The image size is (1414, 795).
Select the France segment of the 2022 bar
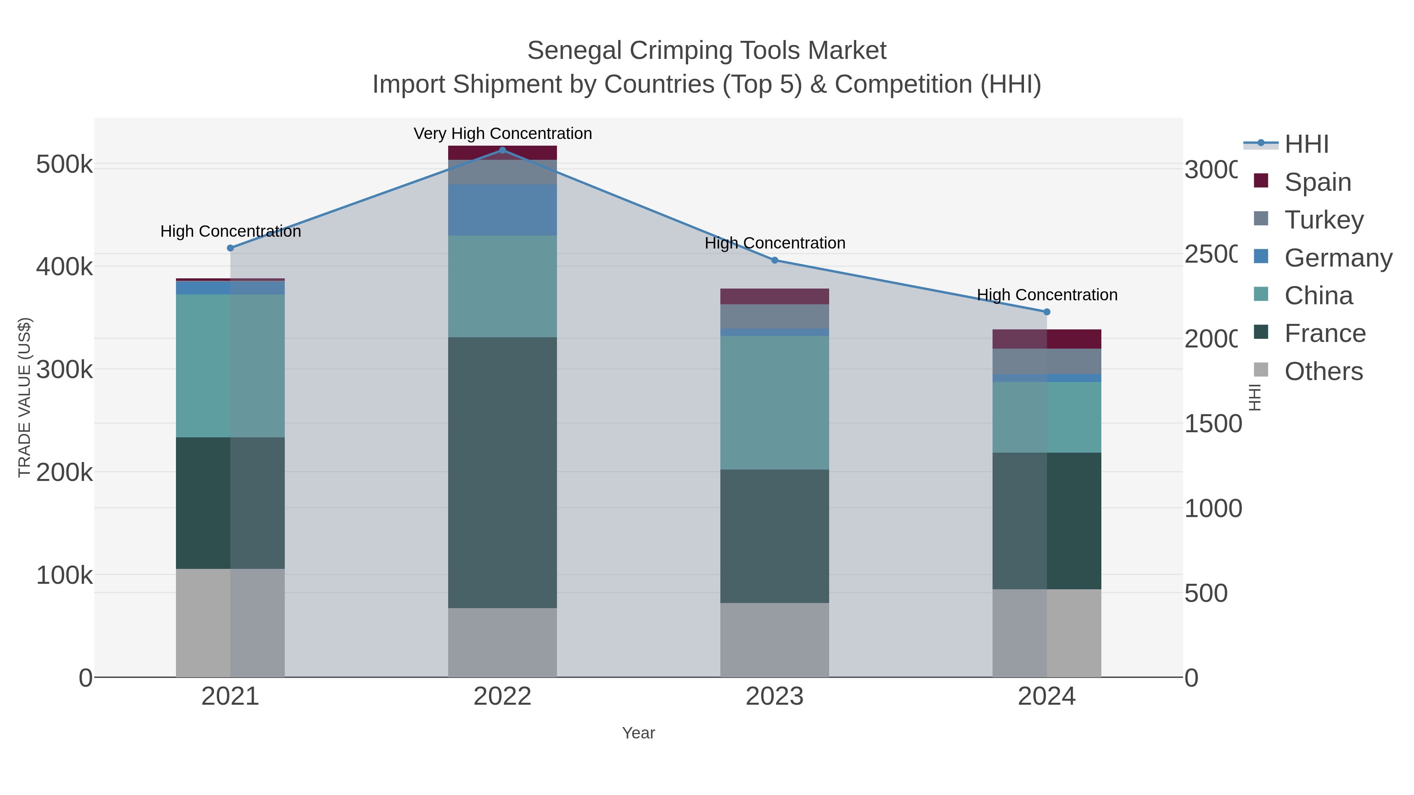502,472
